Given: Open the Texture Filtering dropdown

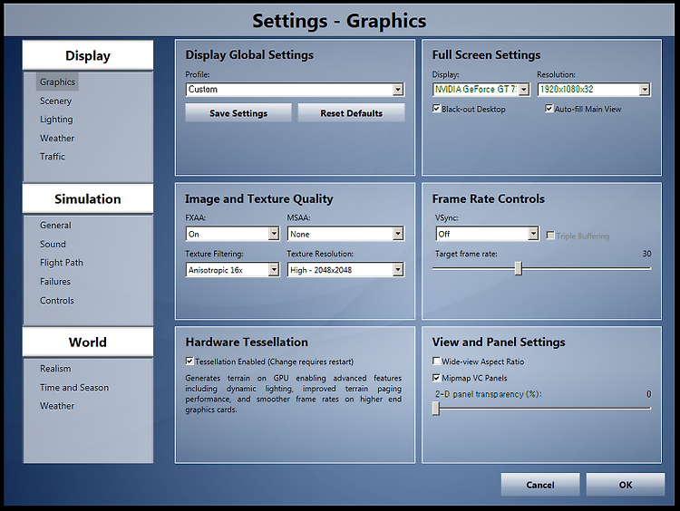Looking at the screenshot, I should [x=232, y=270].
